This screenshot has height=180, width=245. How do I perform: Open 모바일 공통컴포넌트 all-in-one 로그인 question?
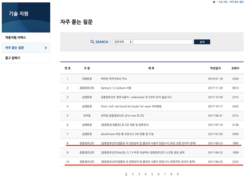122,116
